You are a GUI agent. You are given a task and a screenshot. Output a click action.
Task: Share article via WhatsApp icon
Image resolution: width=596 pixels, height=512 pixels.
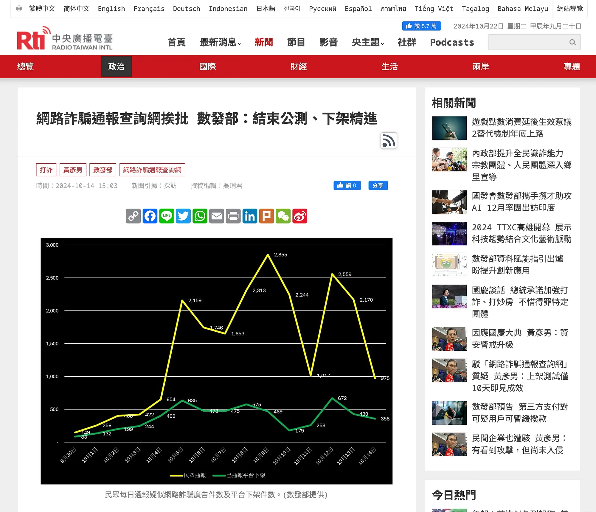click(x=200, y=216)
